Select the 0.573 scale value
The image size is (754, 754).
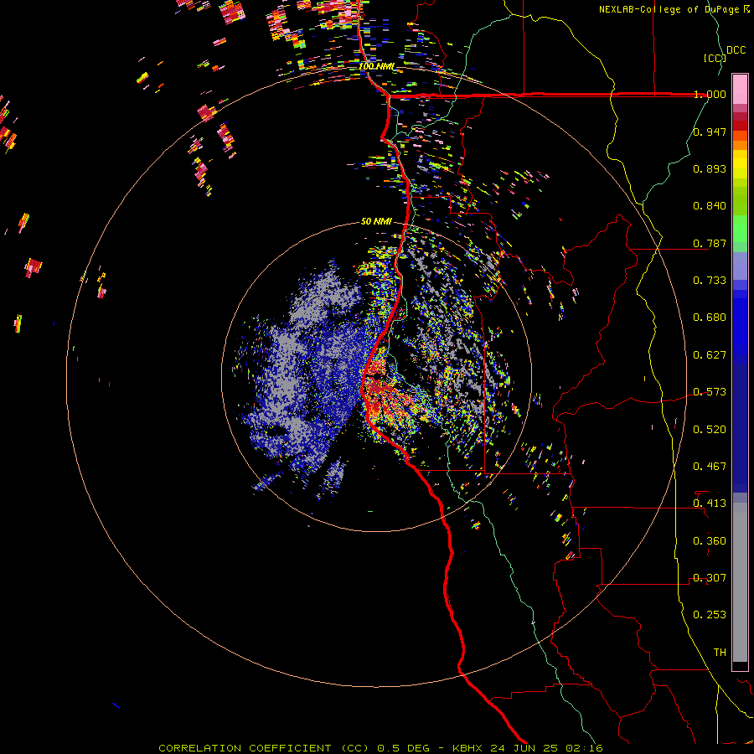(x=710, y=392)
